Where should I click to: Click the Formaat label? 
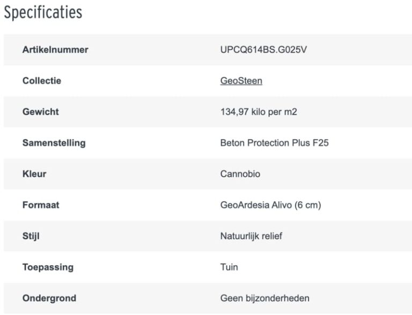(x=41, y=205)
